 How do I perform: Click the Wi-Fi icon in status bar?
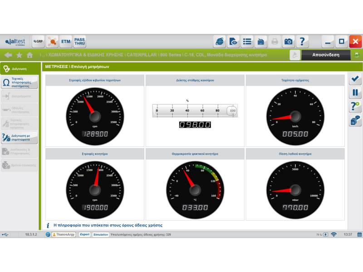coord(334,234)
